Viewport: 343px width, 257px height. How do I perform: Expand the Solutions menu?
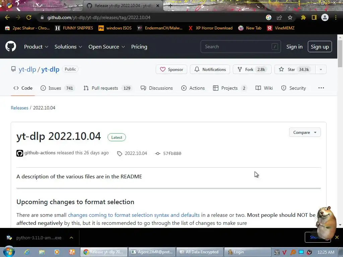(68, 47)
